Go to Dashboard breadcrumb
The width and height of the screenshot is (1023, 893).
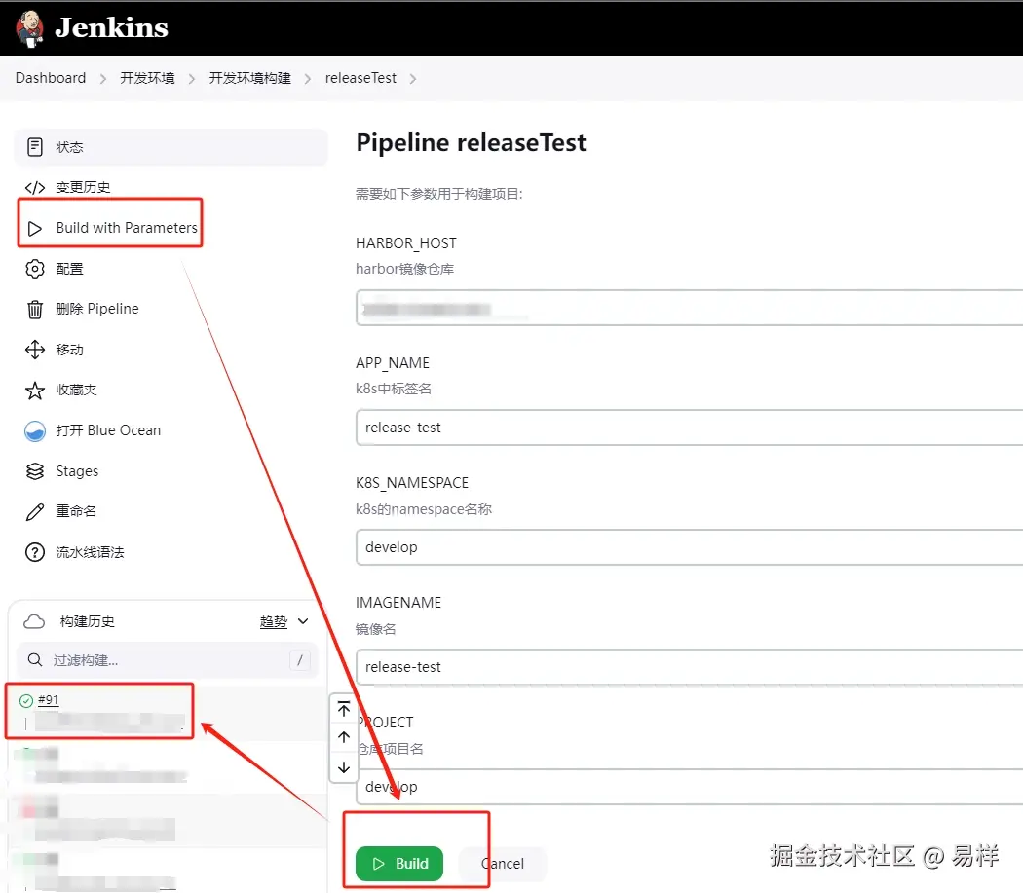(x=51, y=78)
